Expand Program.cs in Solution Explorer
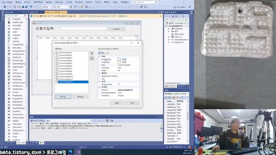Screen dimensions: 276x155 (169, 42)
